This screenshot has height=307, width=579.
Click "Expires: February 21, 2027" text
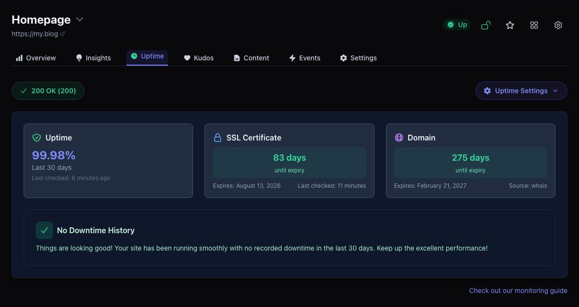pos(430,186)
